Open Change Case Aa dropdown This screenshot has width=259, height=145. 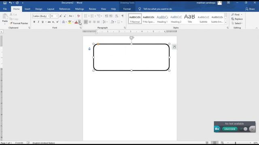[71, 16]
